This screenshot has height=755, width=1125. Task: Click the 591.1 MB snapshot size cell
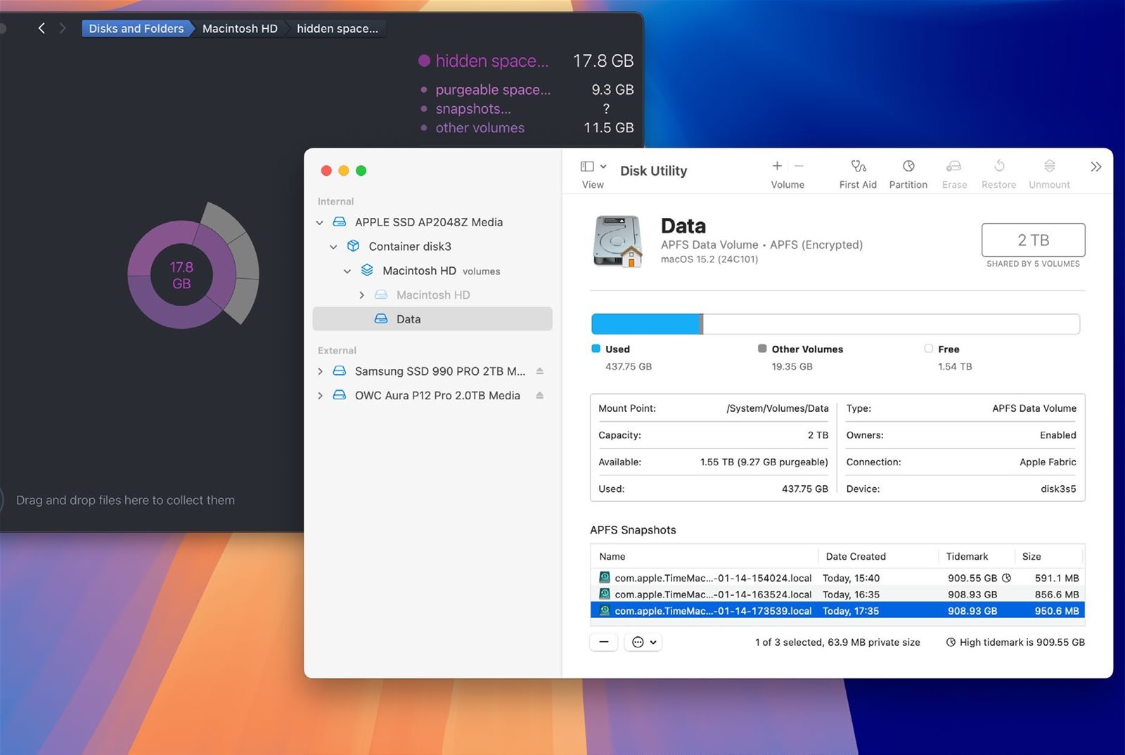[1057, 578]
